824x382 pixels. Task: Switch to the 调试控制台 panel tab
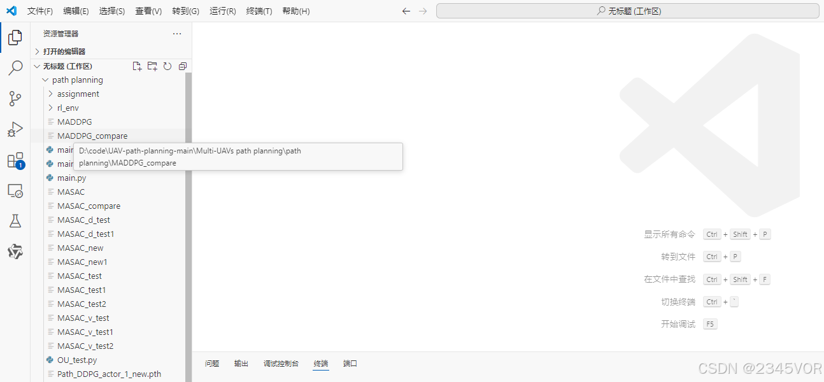[x=281, y=364]
